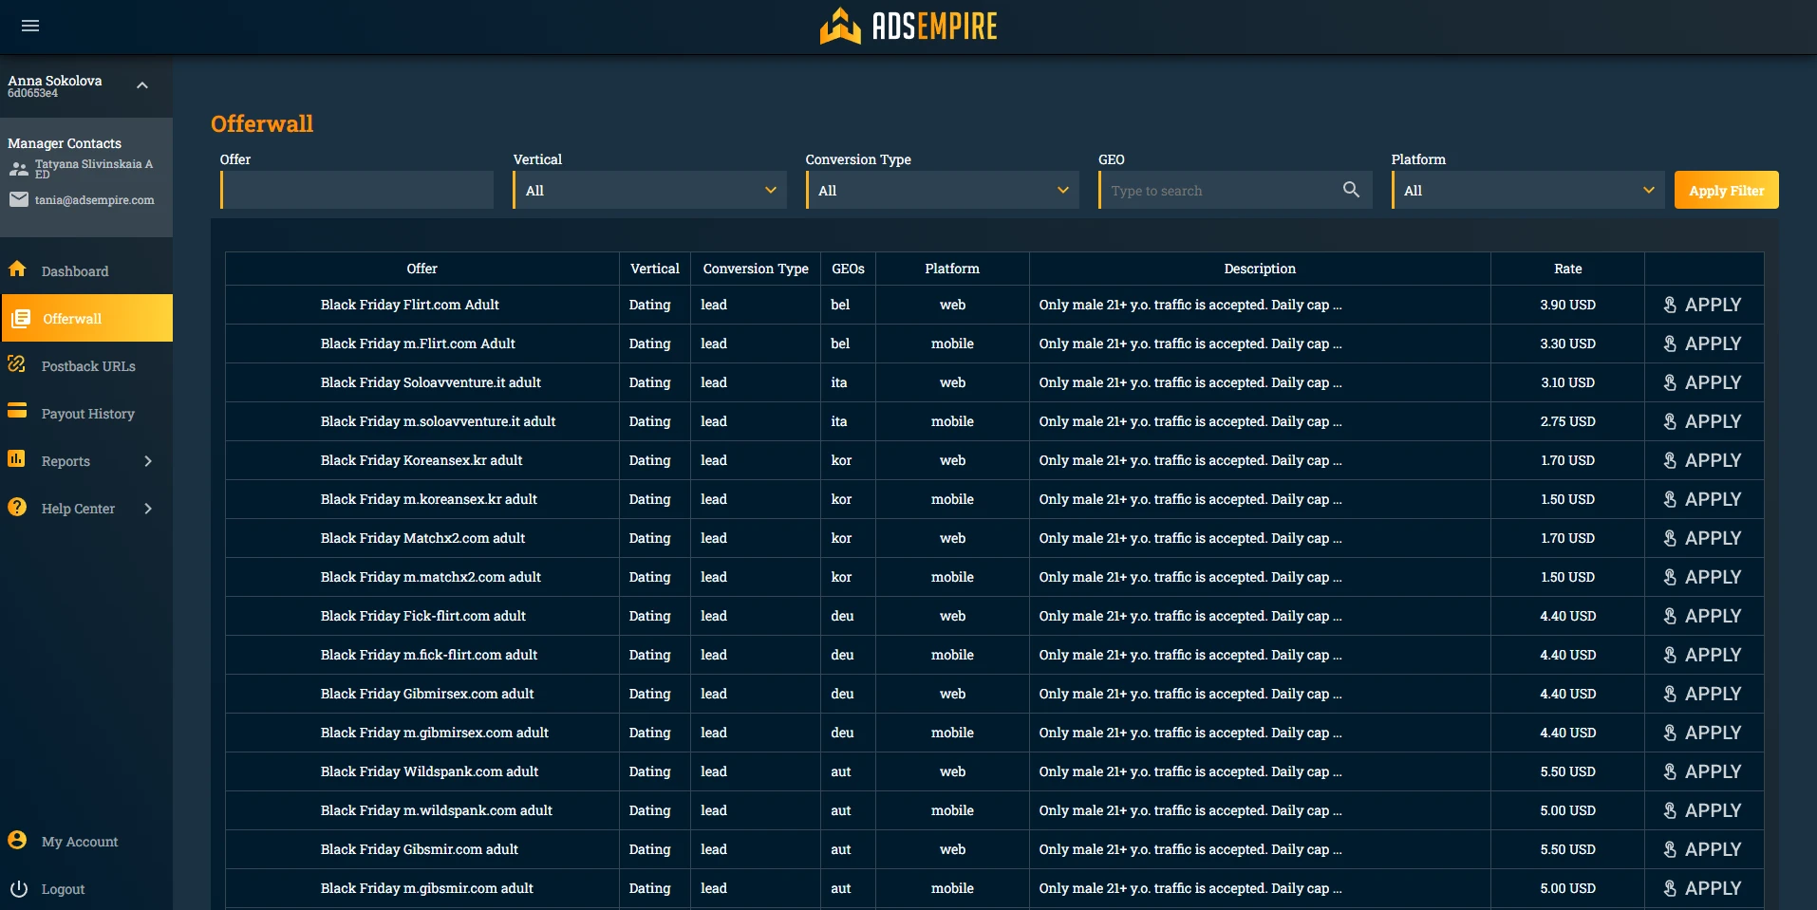This screenshot has width=1817, height=910.
Task: Click the AdsEmpire crown logo
Action: click(840, 26)
